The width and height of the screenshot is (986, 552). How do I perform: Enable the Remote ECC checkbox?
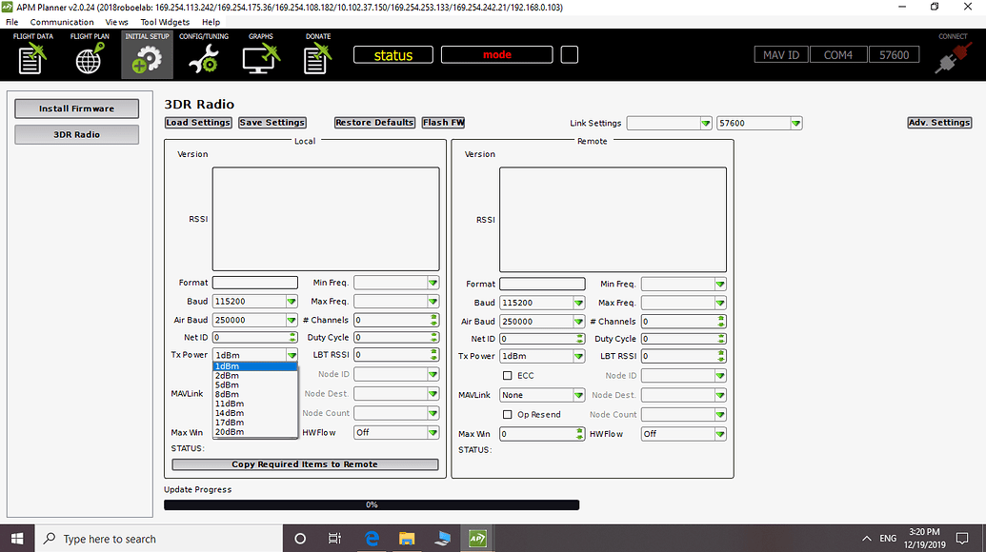(508, 376)
